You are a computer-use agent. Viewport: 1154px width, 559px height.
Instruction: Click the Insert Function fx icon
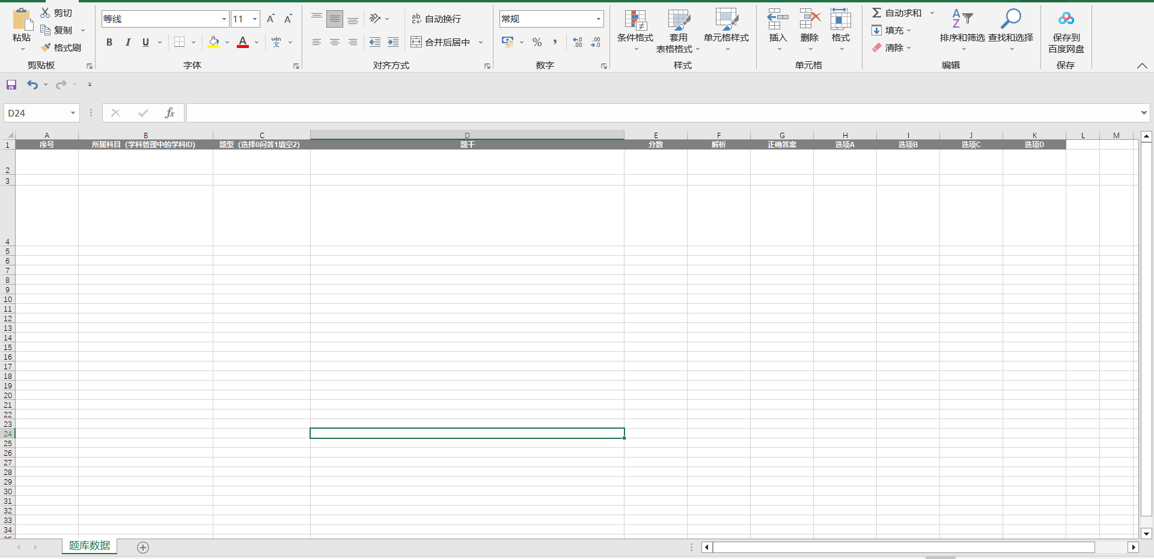pos(169,113)
